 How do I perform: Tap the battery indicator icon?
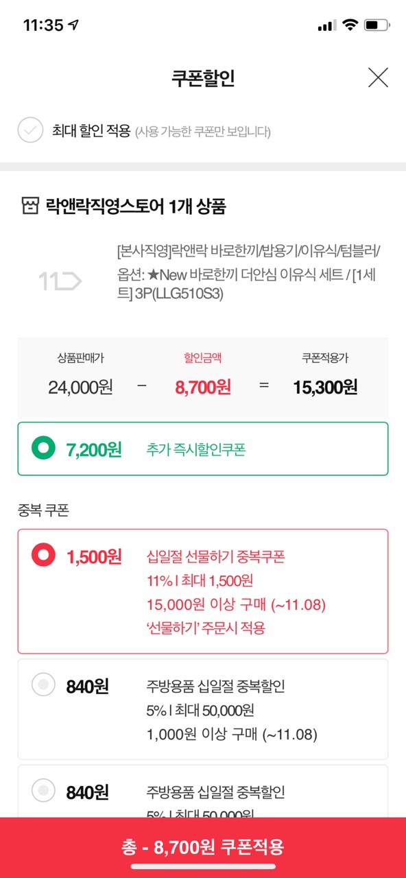click(x=377, y=25)
